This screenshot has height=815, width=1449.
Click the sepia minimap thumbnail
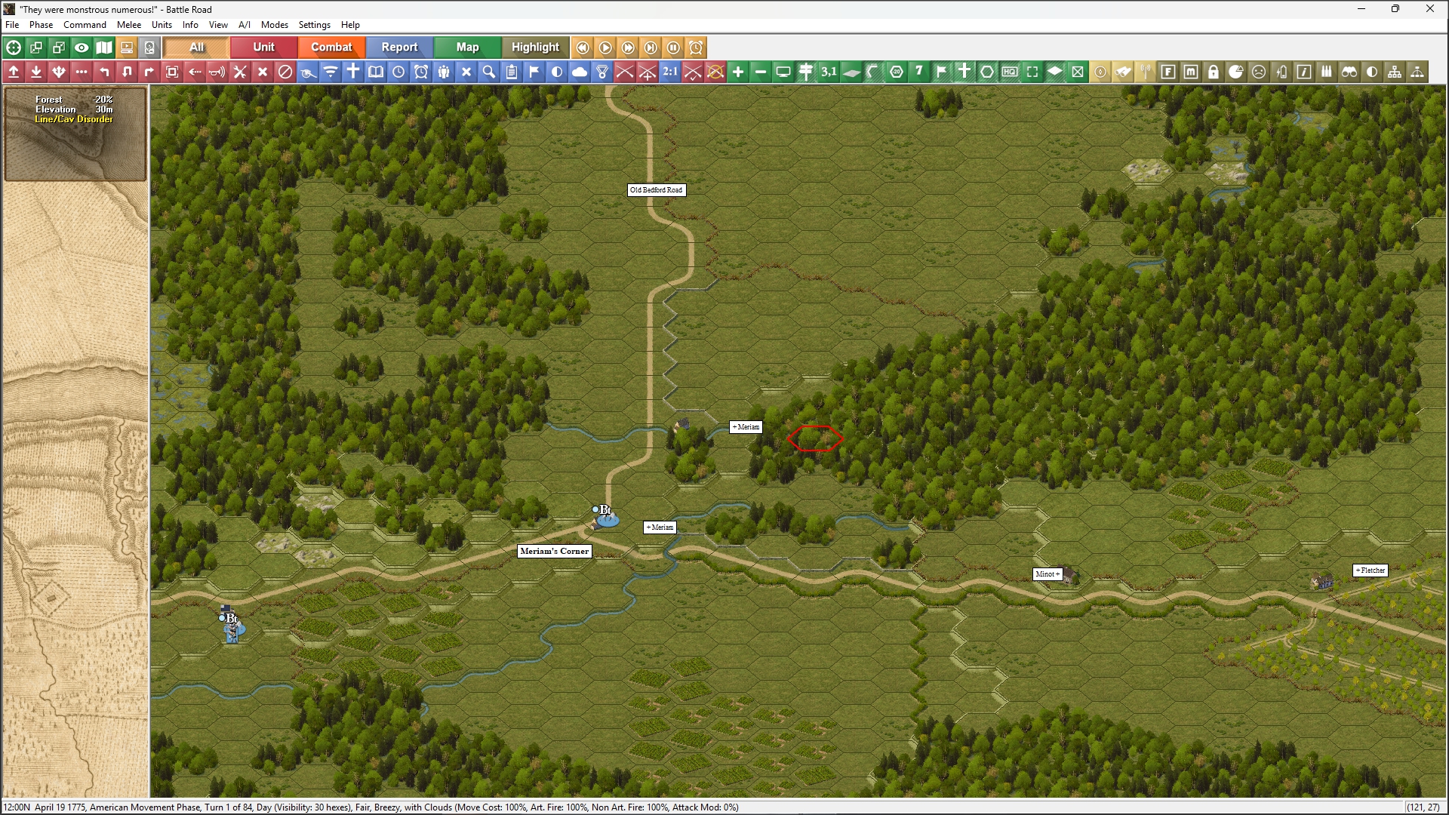click(x=75, y=491)
